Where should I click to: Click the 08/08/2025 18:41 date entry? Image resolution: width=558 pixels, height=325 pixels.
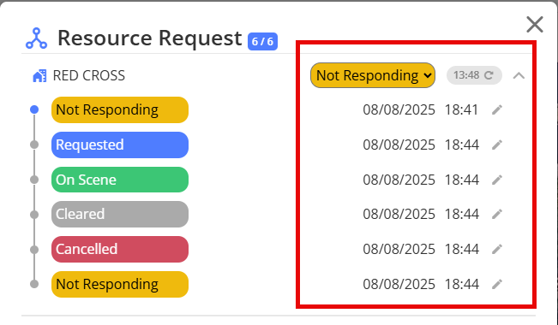[421, 109]
